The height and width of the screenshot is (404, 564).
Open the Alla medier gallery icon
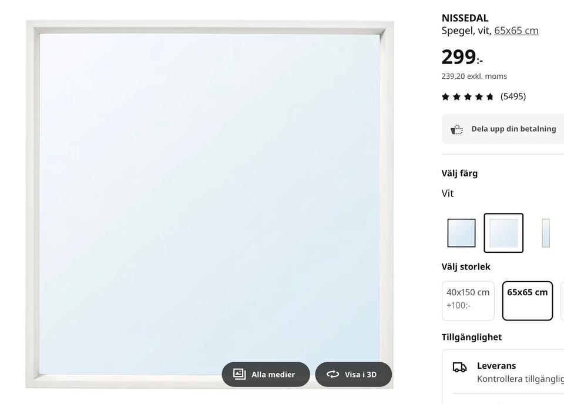tap(239, 374)
